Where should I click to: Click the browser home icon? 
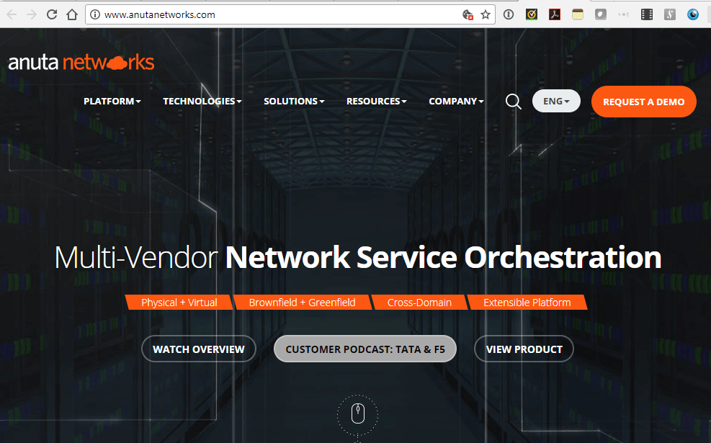[72, 14]
